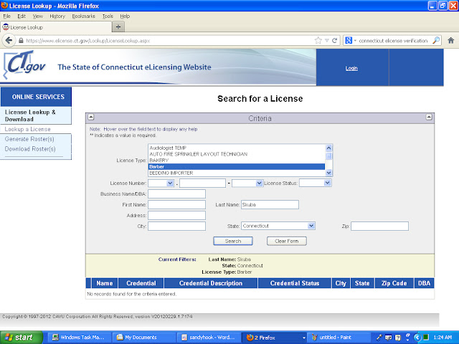
Task: Open a new tab with plus button
Action: (118, 27)
